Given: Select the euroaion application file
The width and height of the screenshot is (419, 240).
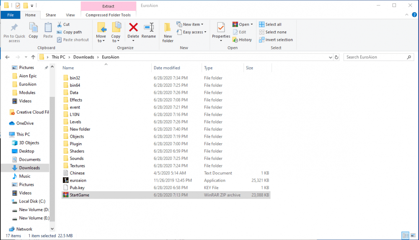Looking at the screenshot, I should click(78, 180).
